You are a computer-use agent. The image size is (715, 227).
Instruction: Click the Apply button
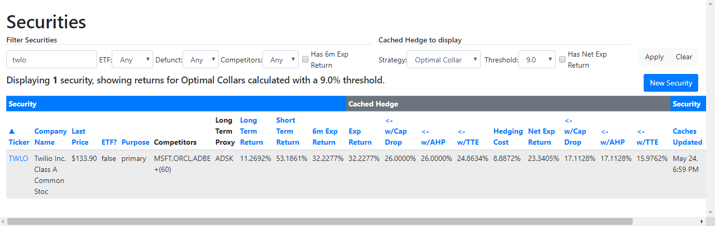tap(654, 57)
